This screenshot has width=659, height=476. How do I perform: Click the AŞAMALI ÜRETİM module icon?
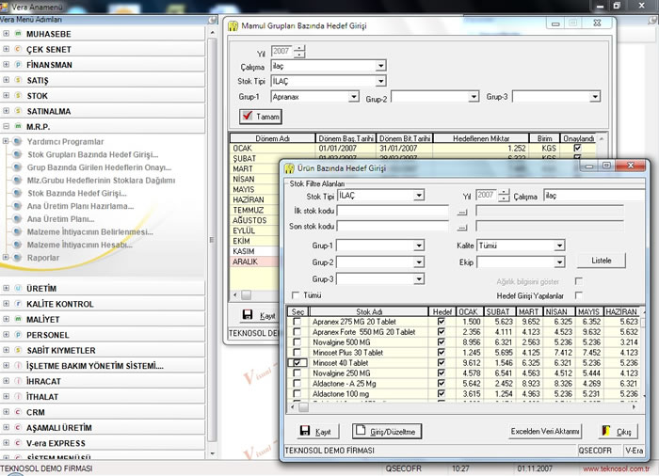[x=18, y=428]
